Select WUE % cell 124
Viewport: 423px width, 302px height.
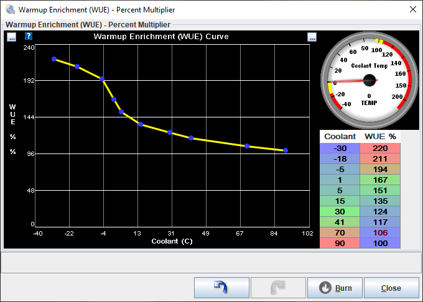pos(380,211)
